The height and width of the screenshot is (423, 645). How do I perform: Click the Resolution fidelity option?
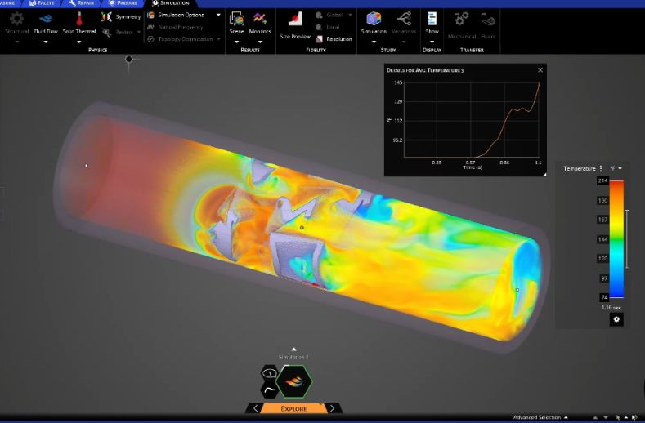pos(334,39)
